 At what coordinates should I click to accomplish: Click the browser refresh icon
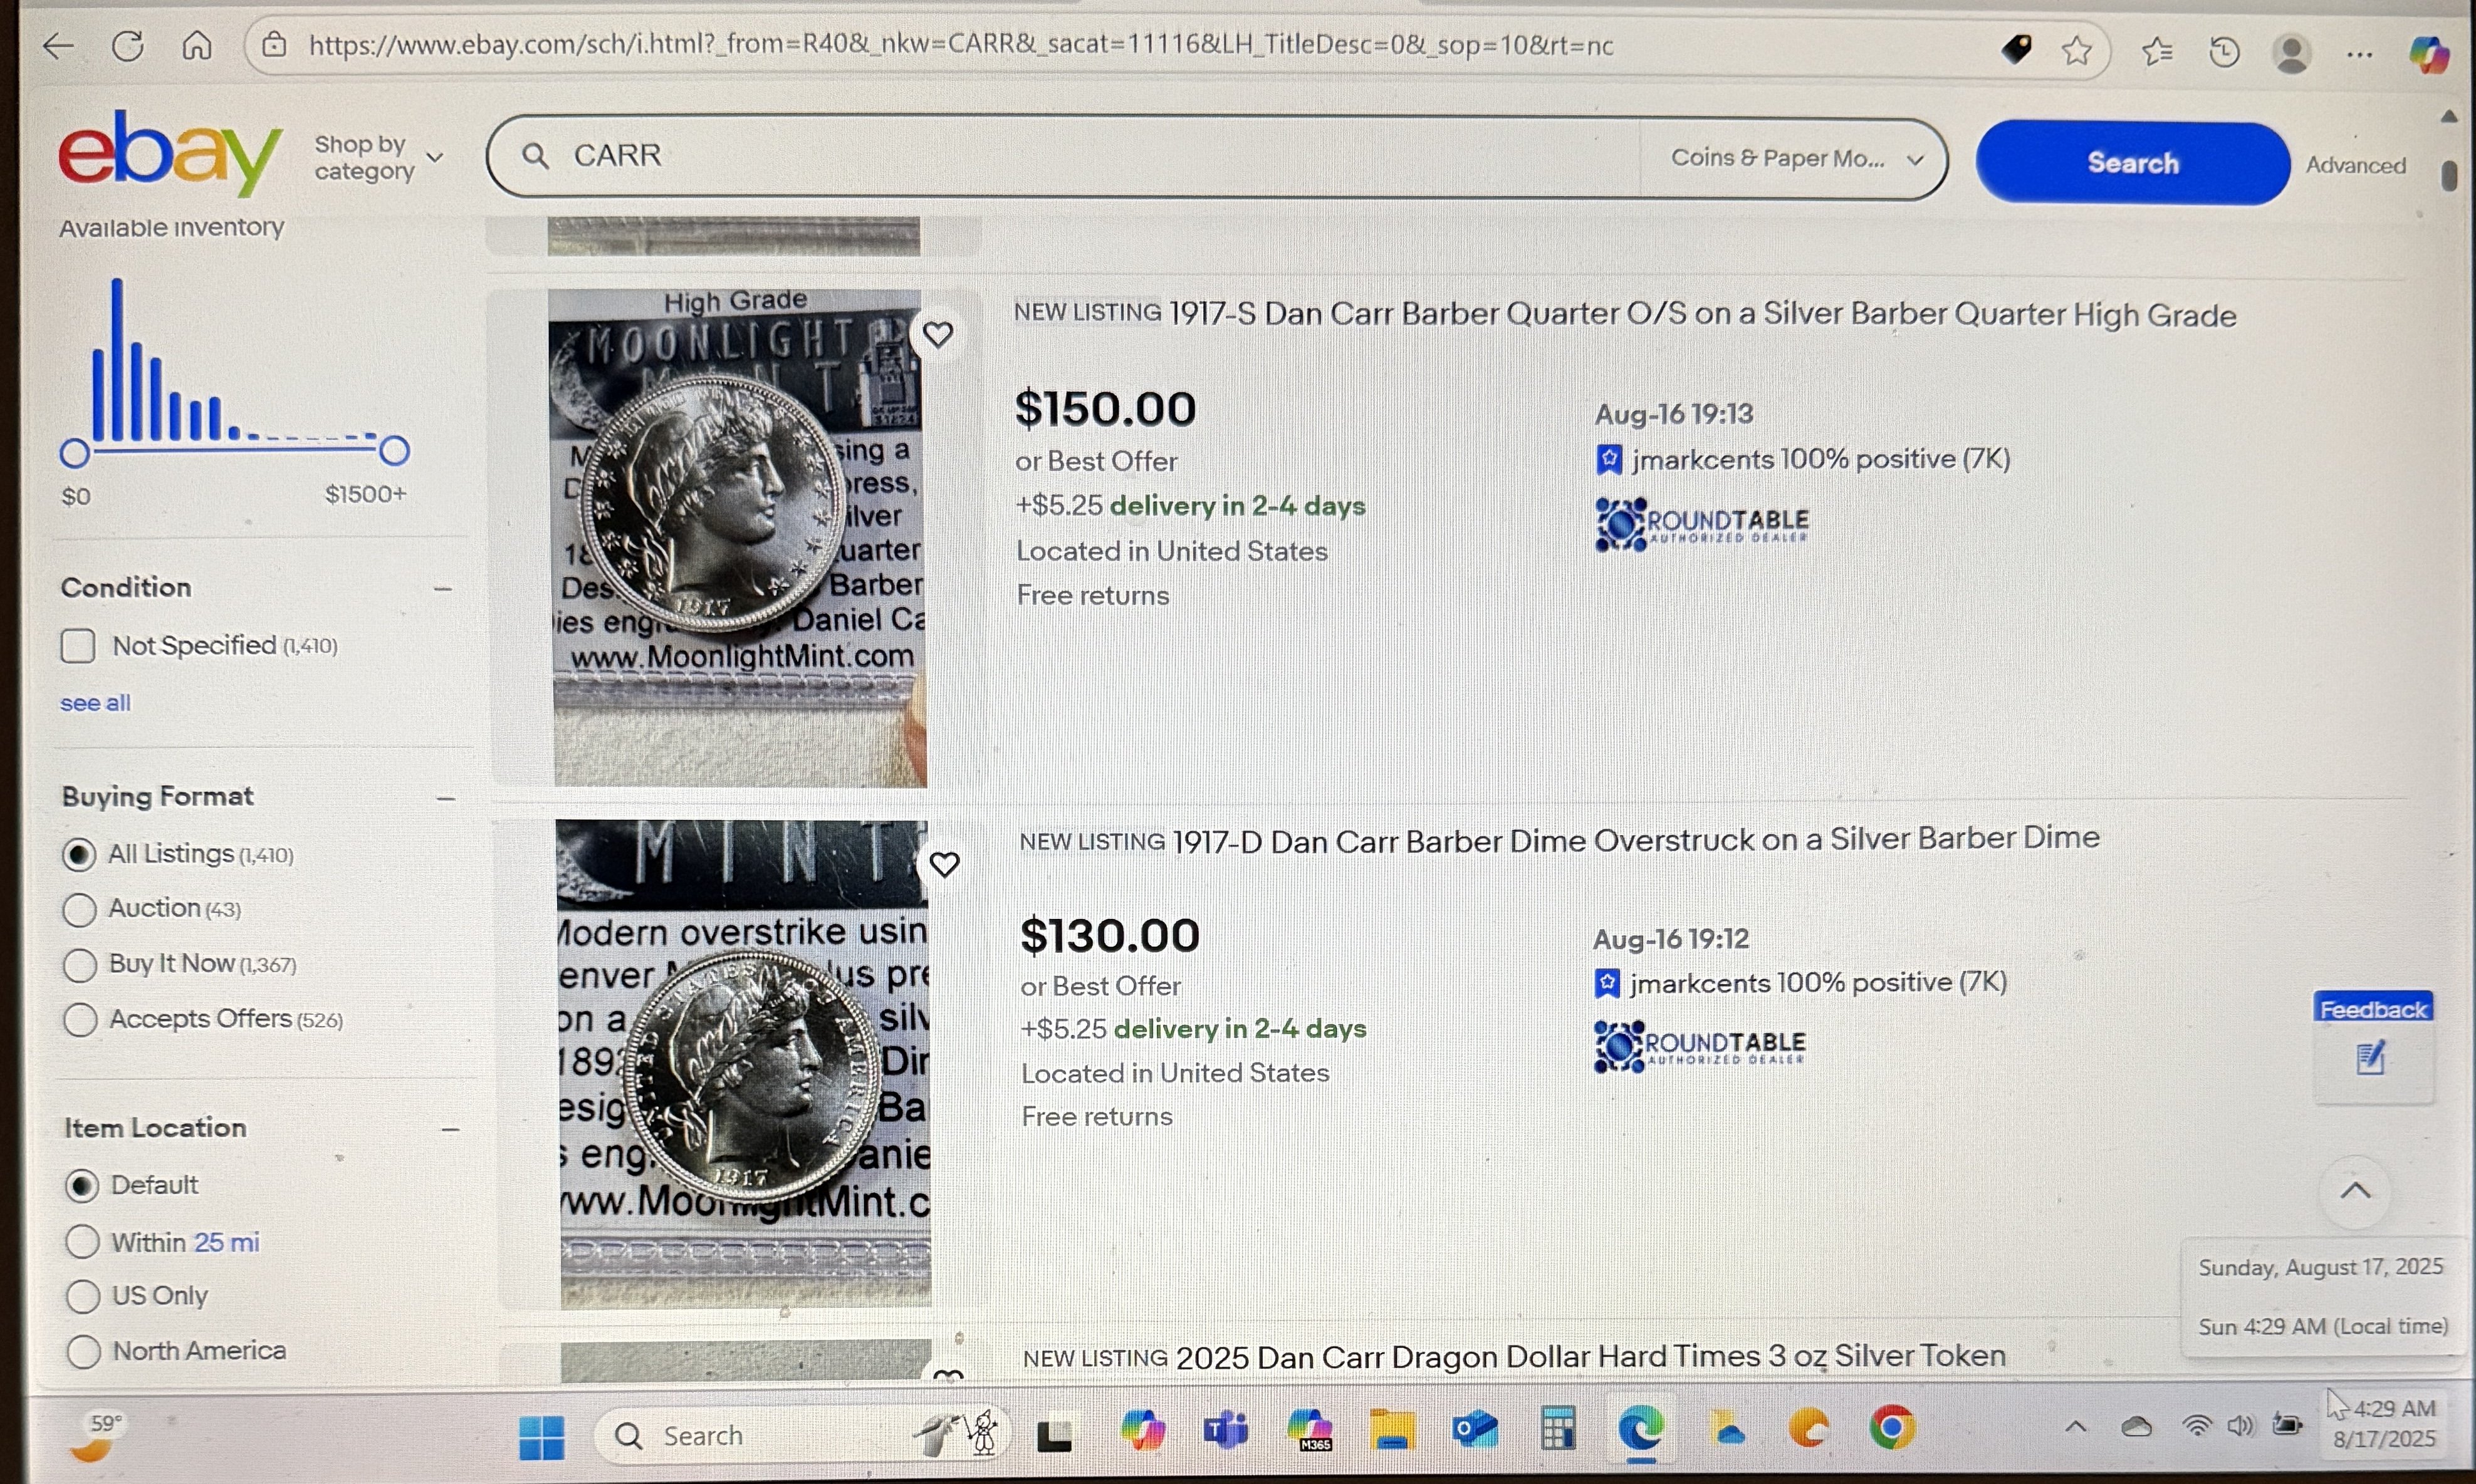(128, 46)
